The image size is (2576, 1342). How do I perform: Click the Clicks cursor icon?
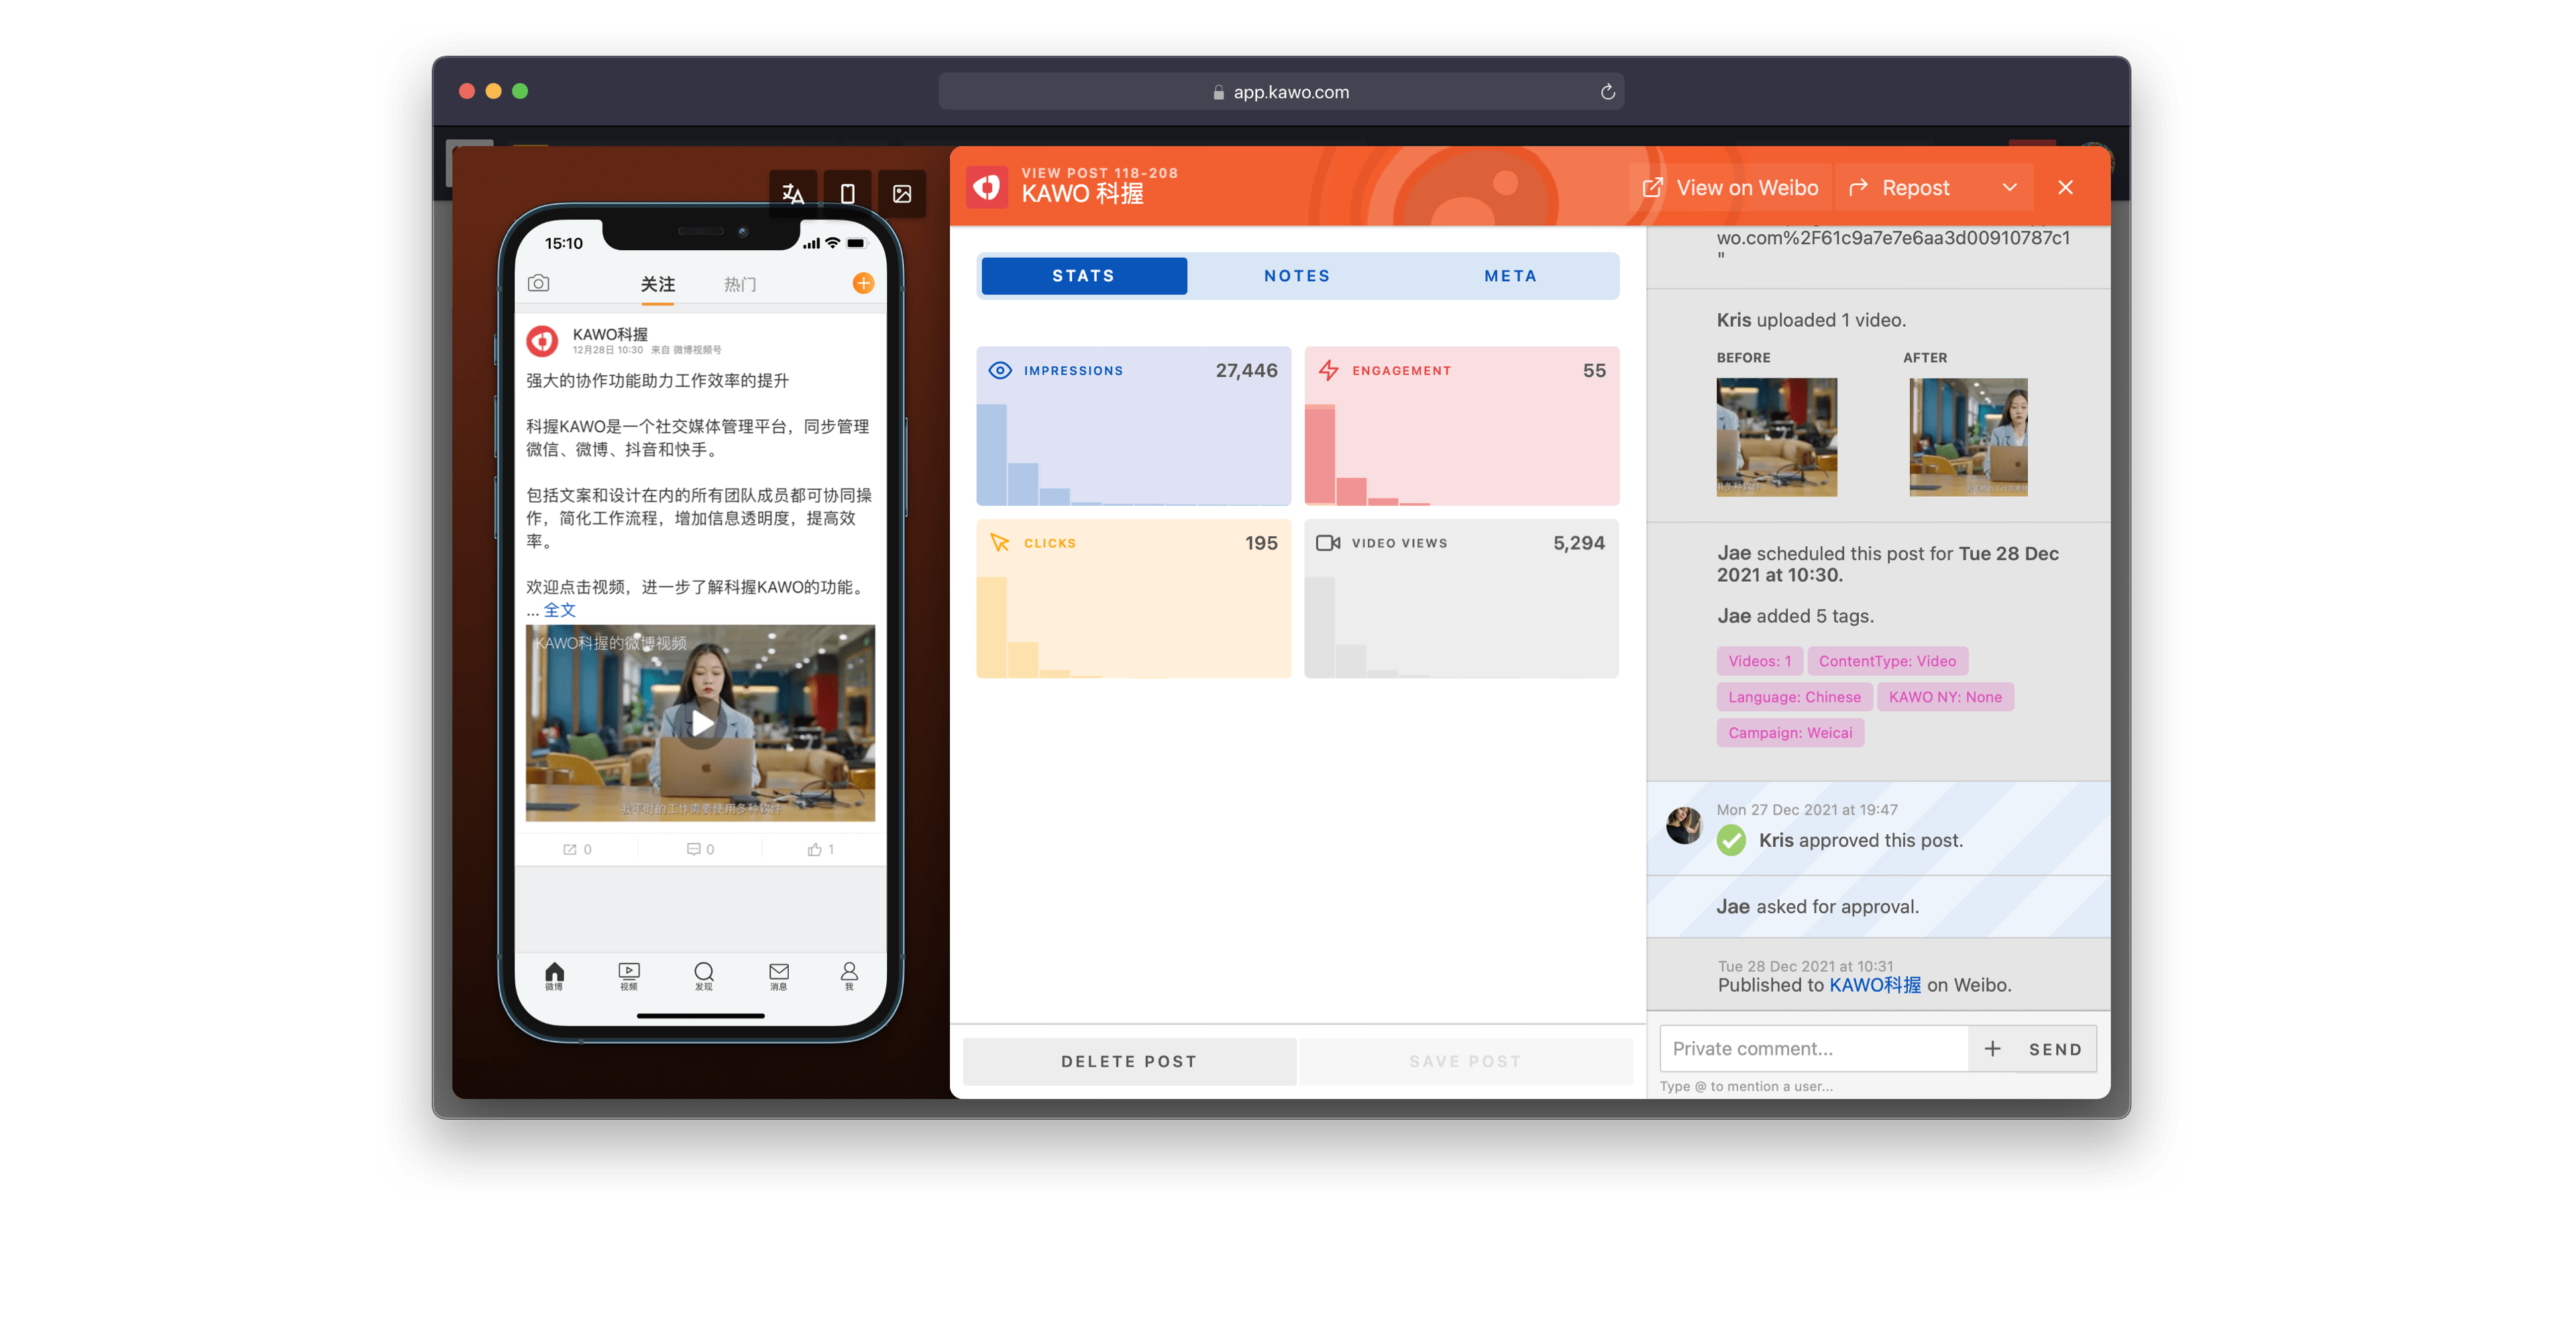(999, 543)
